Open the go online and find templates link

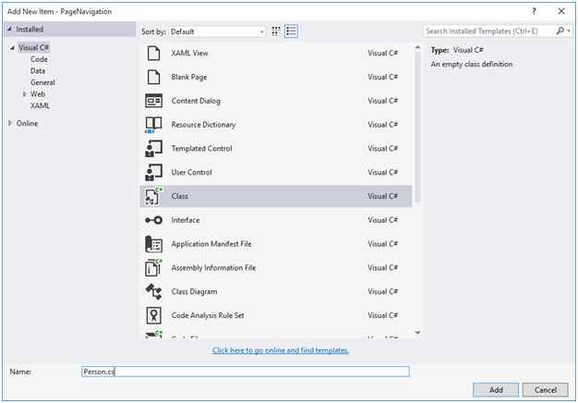(x=281, y=350)
